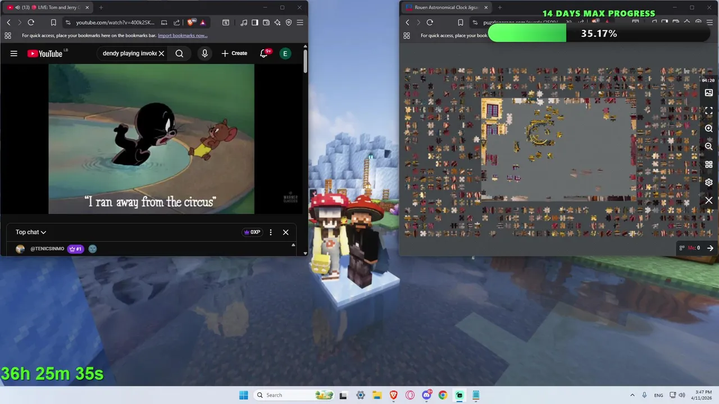
Task: Open the playlist music note icon
Action: (x=244, y=22)
